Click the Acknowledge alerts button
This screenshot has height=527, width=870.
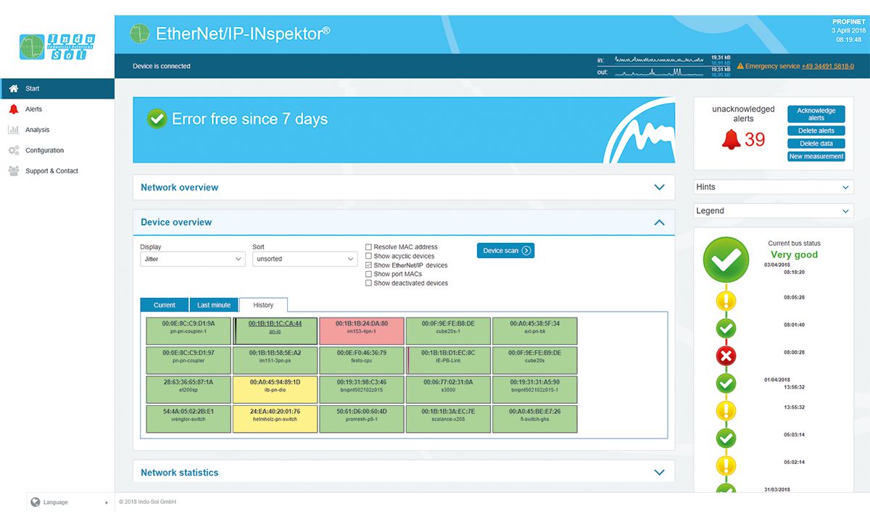[x=816, y=115]
